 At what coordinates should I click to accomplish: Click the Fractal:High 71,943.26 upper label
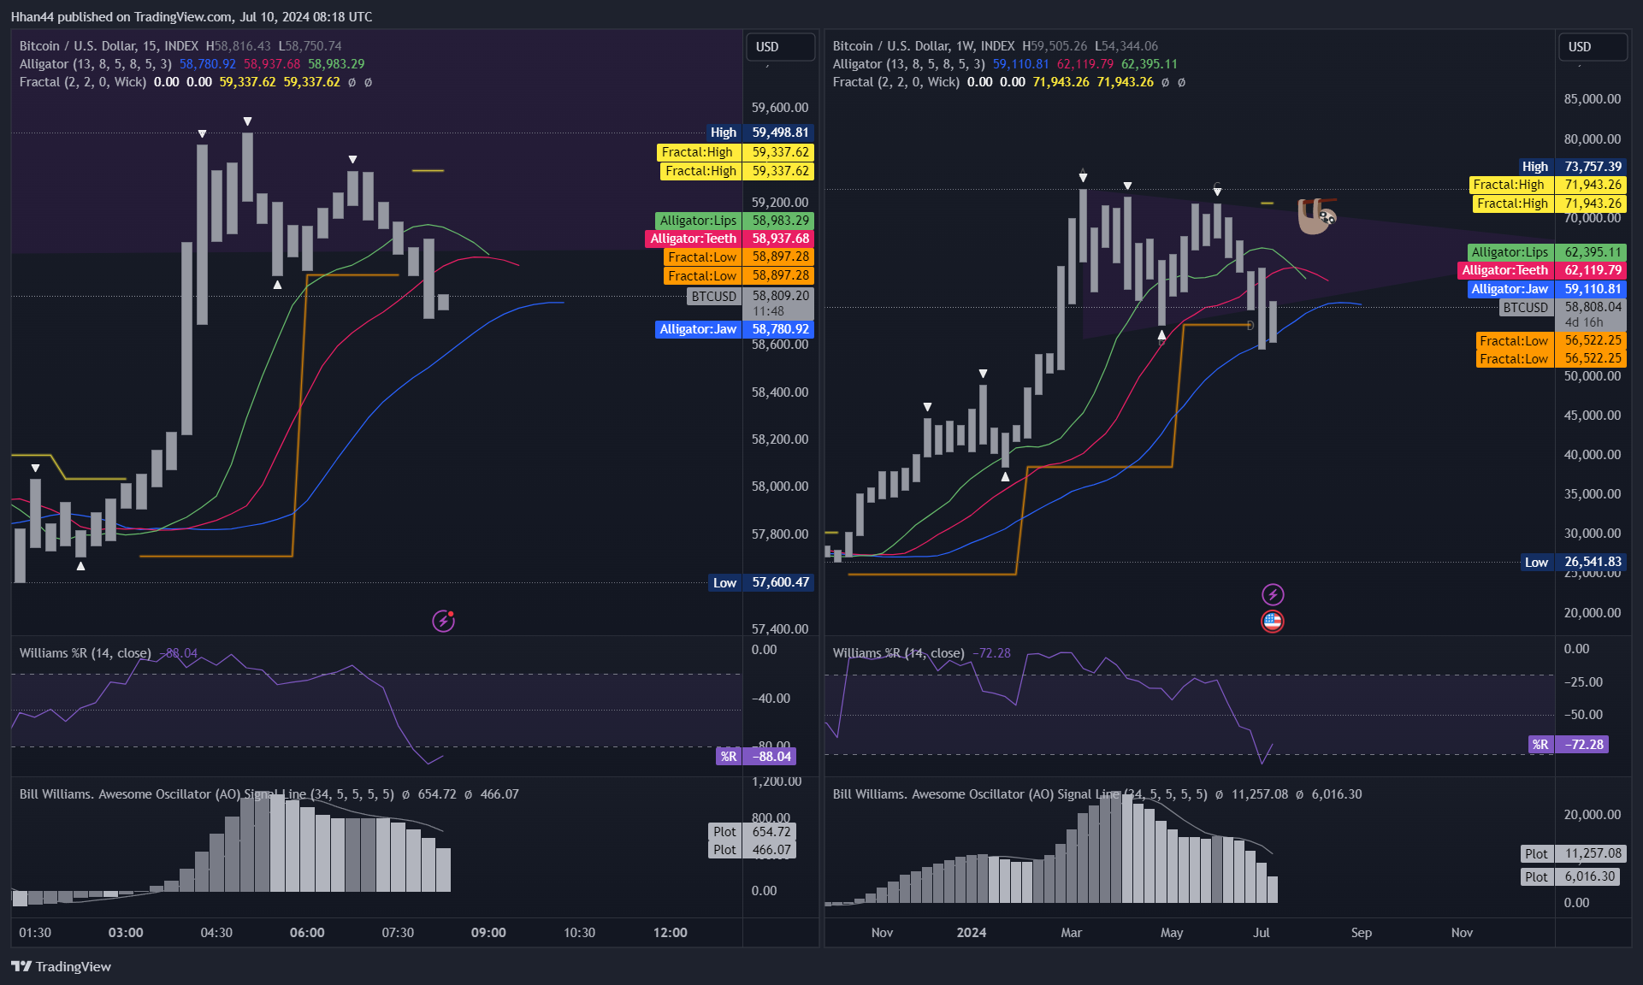(1547, 185)
